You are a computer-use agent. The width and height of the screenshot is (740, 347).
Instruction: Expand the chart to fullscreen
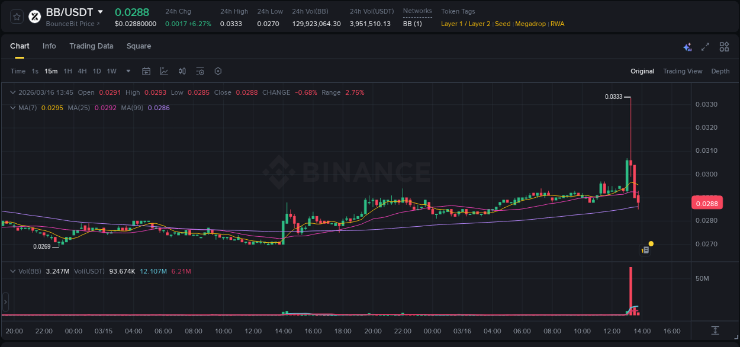(705, 46)
